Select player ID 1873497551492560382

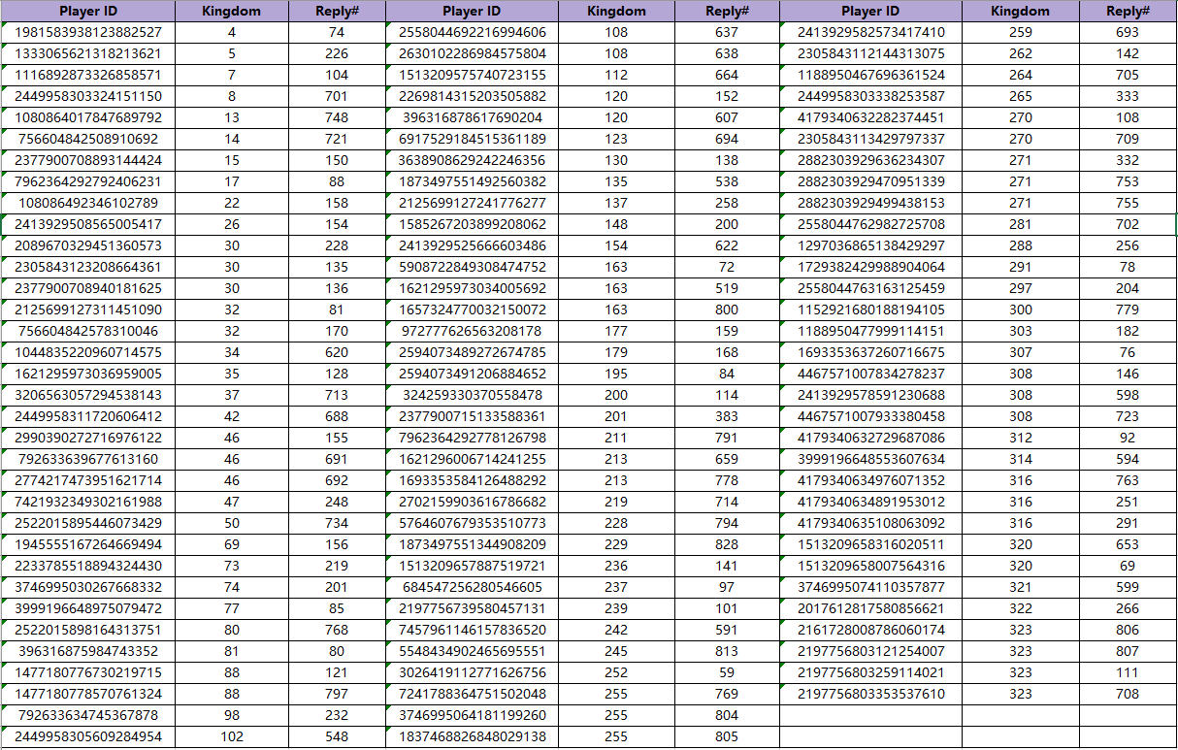pos(472,182)
